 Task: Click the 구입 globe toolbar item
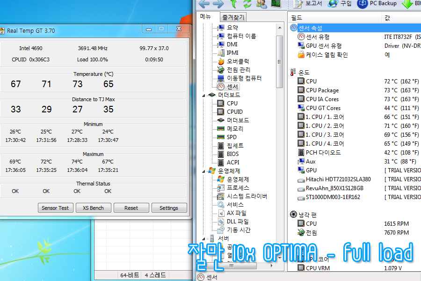point(340,4)
